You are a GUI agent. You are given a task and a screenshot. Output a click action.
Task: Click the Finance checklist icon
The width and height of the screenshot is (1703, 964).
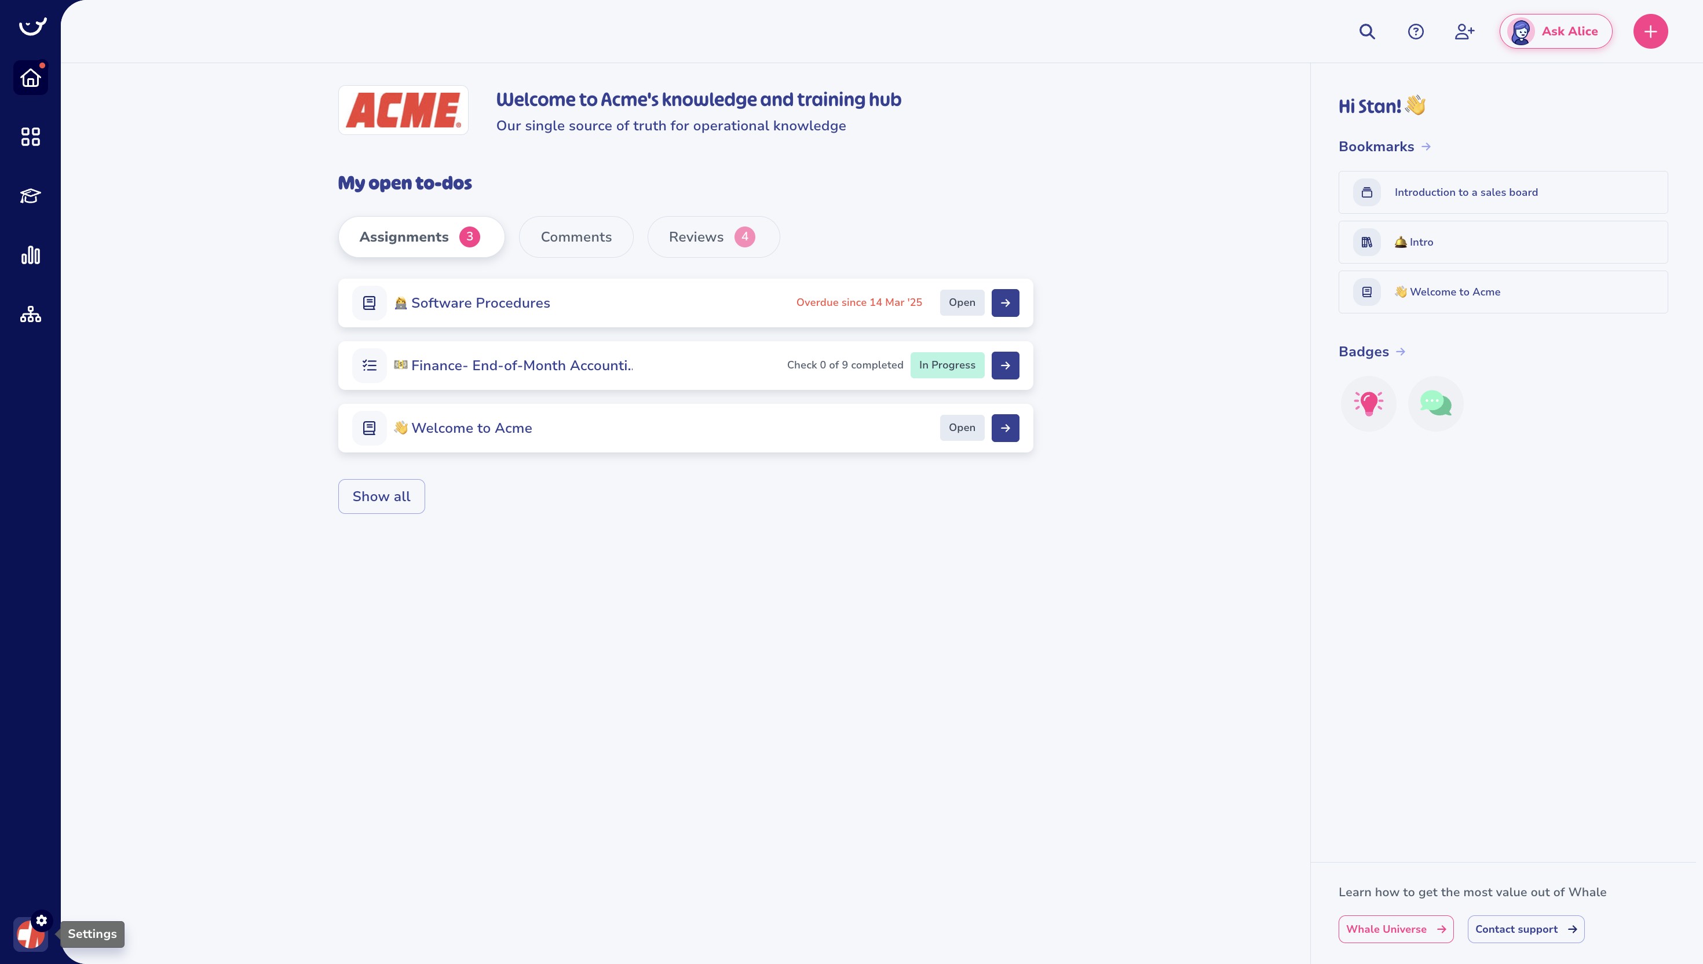[x=370, y=366]
